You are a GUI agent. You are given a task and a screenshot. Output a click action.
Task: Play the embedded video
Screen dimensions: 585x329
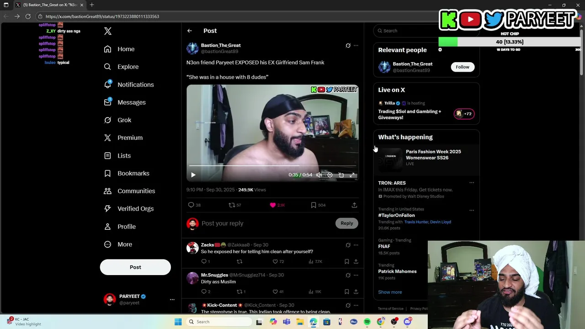[193, 175]
